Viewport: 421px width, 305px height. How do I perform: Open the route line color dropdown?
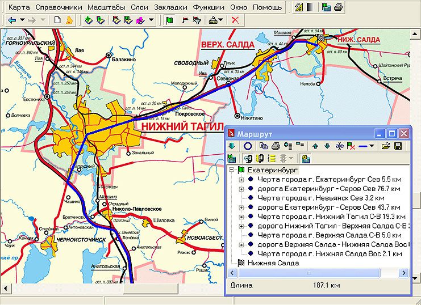pos(372,146)
